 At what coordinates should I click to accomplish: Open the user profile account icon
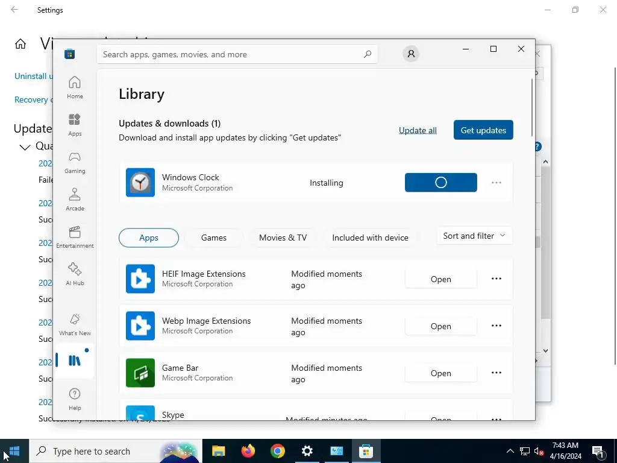[x=411, y=54]
